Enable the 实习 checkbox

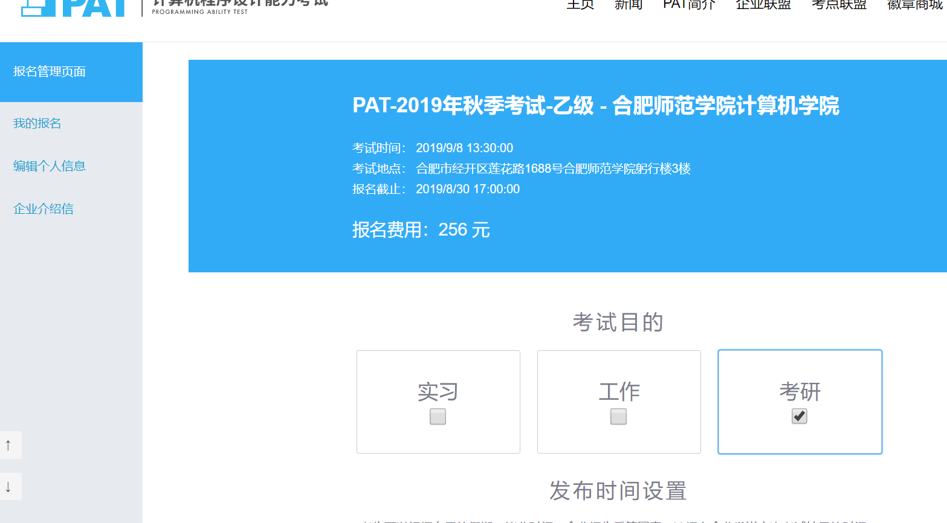[x=437, y=416]
